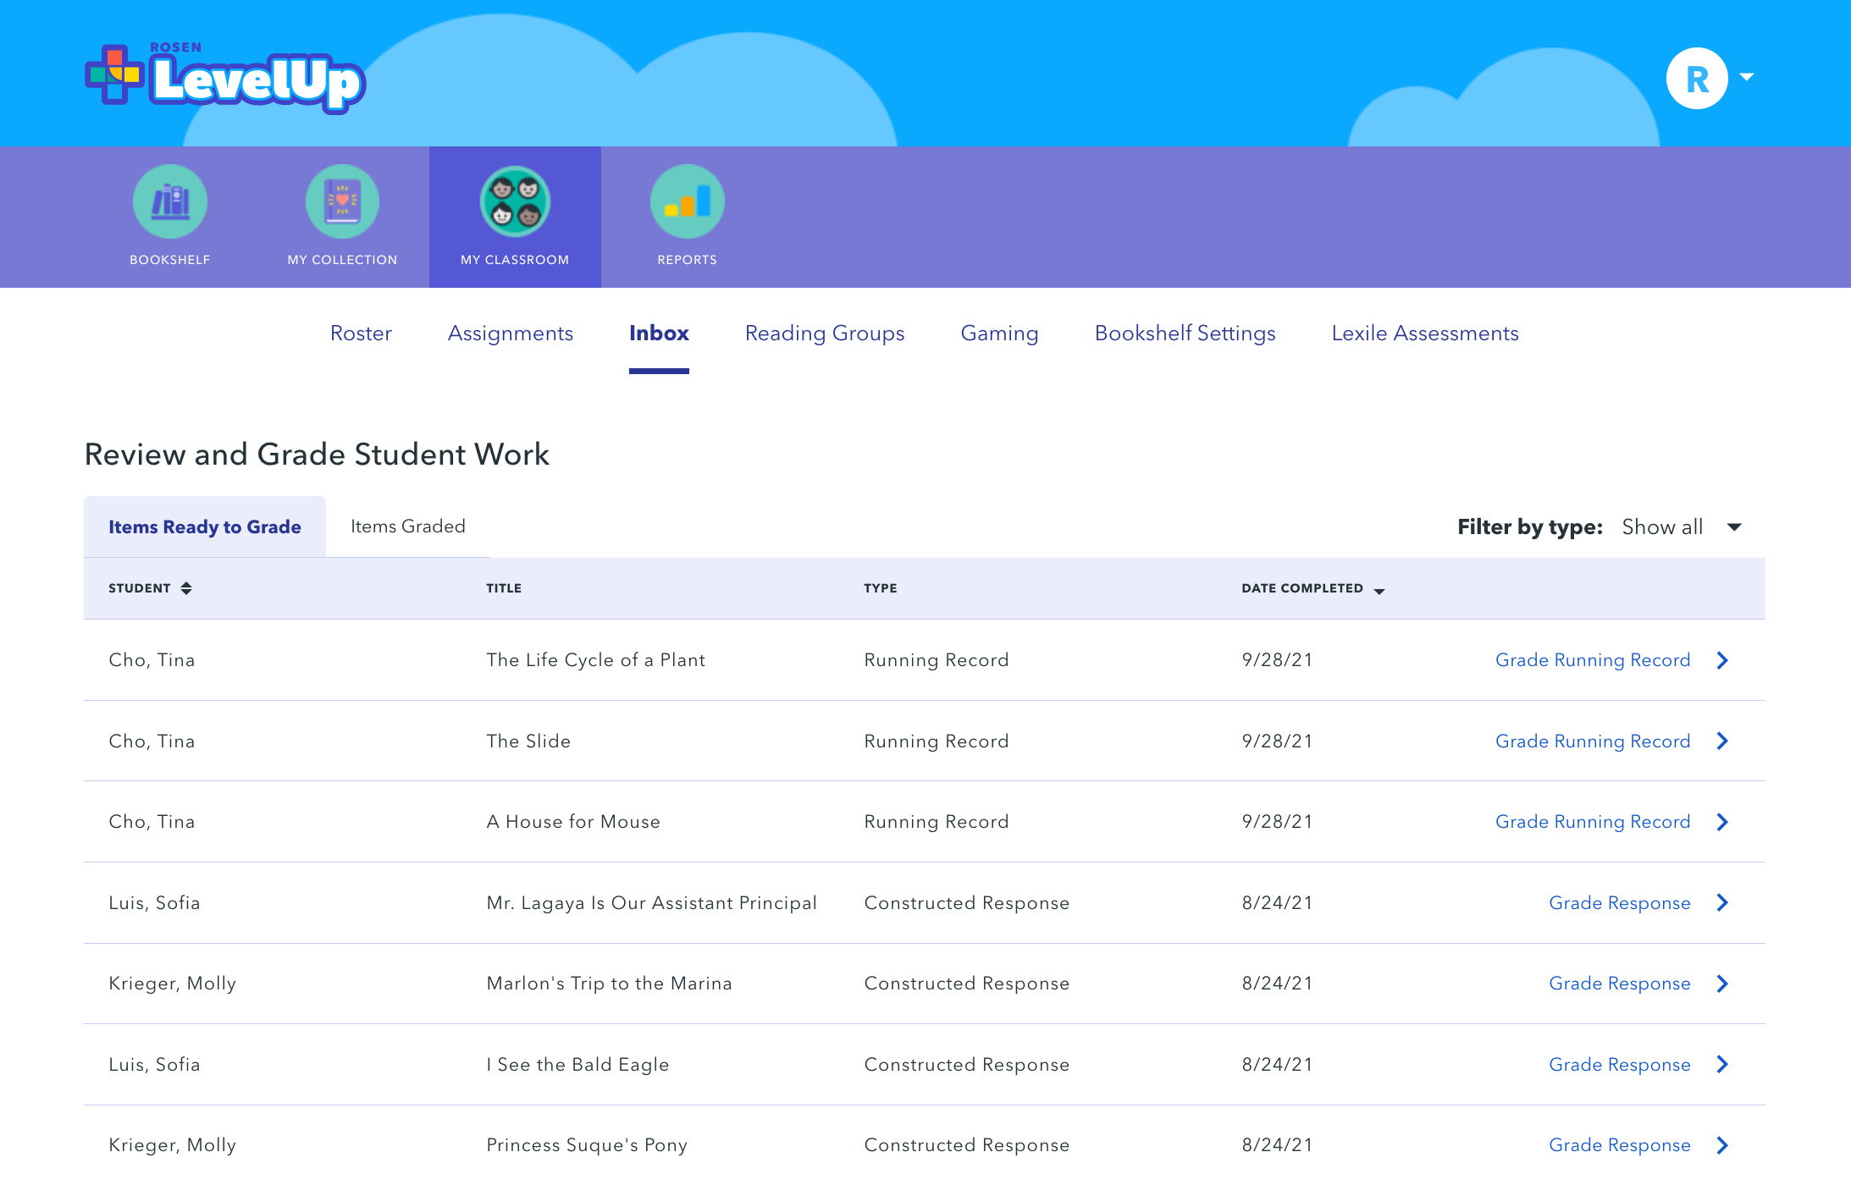Open My Collection icon
The image size is (1851, 1185).
pyautogui.click(x=342, y=202)
